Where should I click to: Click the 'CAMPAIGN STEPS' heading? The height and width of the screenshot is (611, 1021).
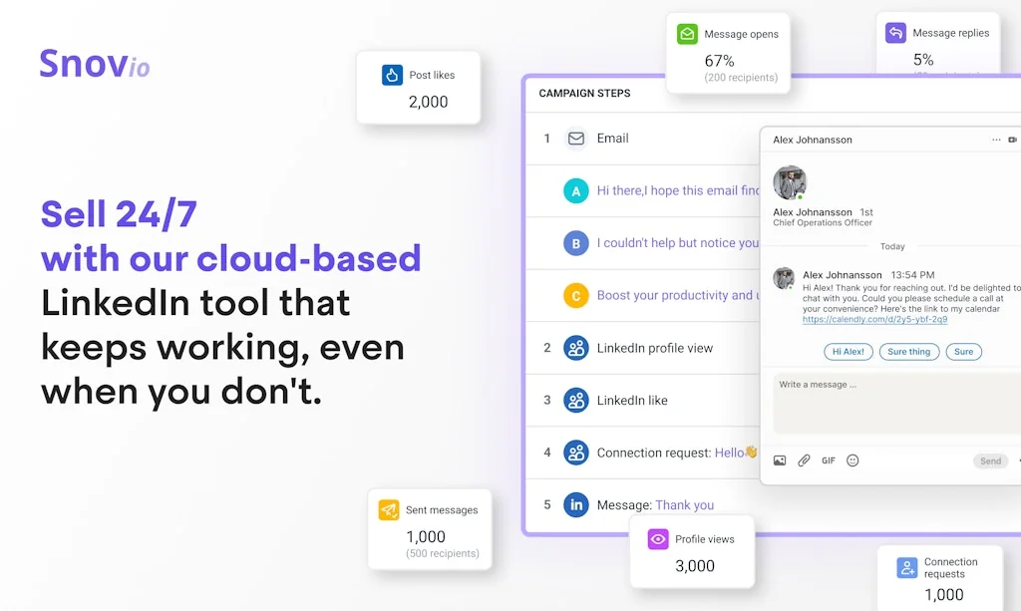[584, 93]
